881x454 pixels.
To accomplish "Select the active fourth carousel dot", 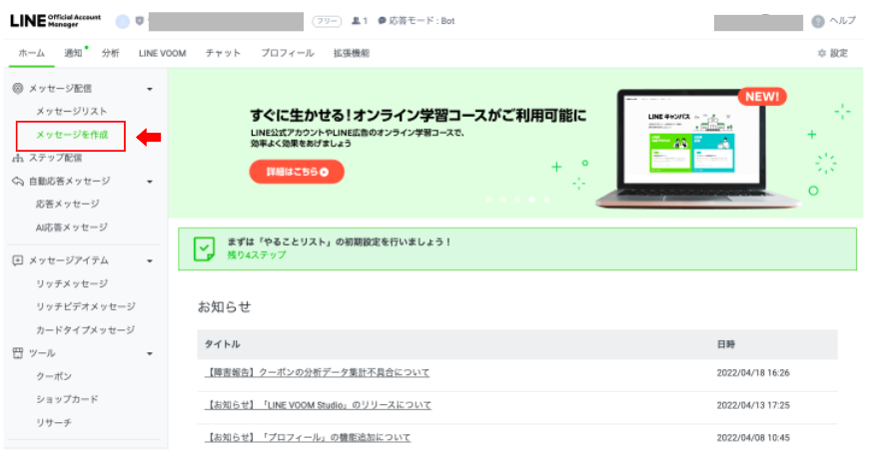I will click(x=532, y=200).
